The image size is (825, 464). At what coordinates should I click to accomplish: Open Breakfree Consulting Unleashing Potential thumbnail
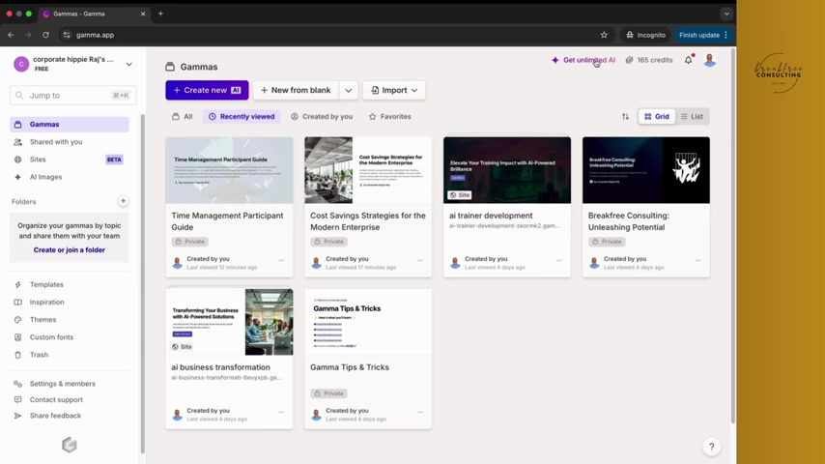[646, 170]
